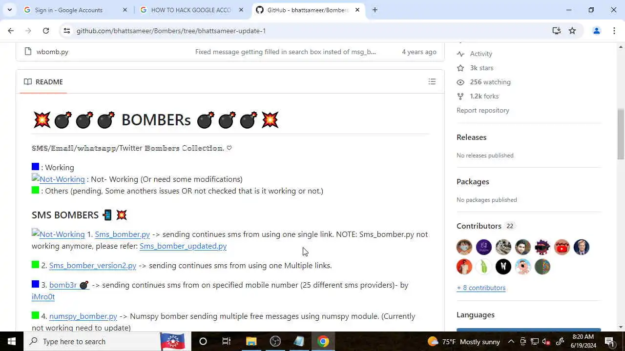Click the fork icon beside 1.2k forks
Screen dimensions: 625x351
pyautogui.click(x=460, y=96)
